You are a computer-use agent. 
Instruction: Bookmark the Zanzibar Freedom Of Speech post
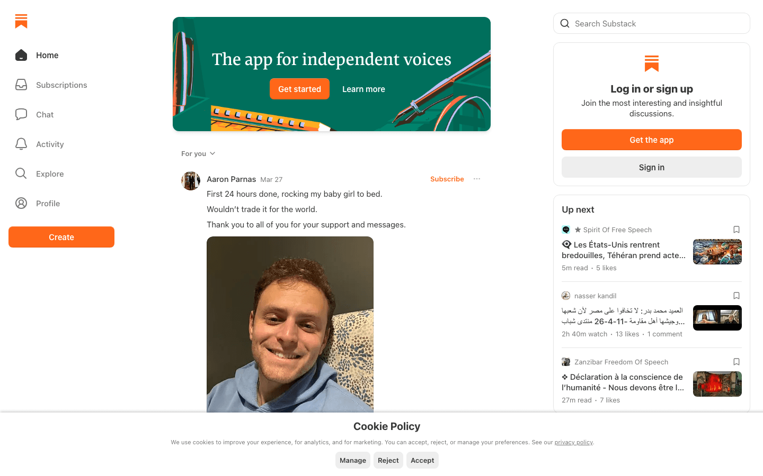(x=736, y=362)
